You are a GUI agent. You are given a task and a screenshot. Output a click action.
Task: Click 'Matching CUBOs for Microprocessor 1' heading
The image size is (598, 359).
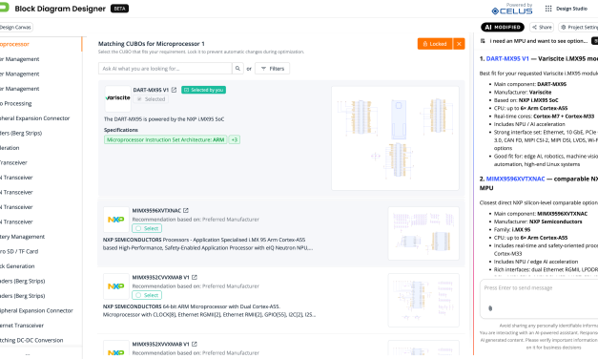152,44
